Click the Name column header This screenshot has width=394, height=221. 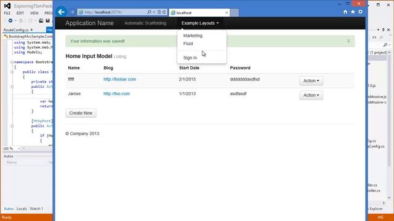tap(74, 68)
